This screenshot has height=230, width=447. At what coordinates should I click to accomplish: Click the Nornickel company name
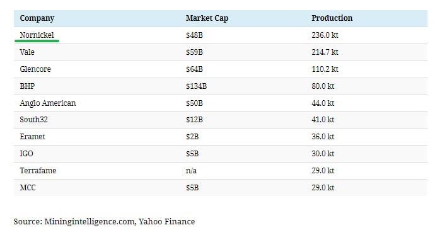tap(37, 35)
